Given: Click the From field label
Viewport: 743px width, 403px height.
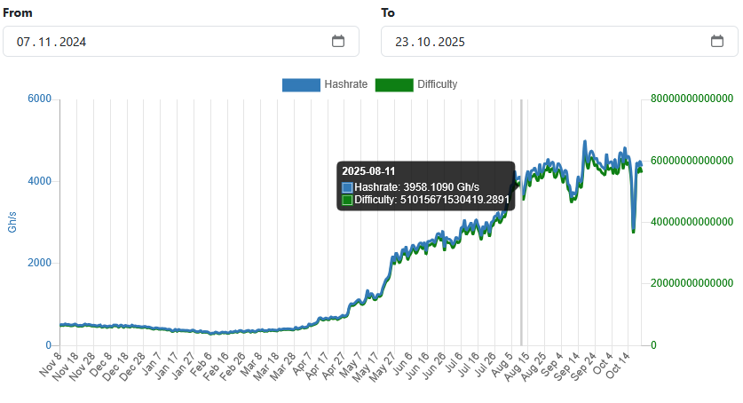Looking at the screenshot, I should (x=18, y=12).
